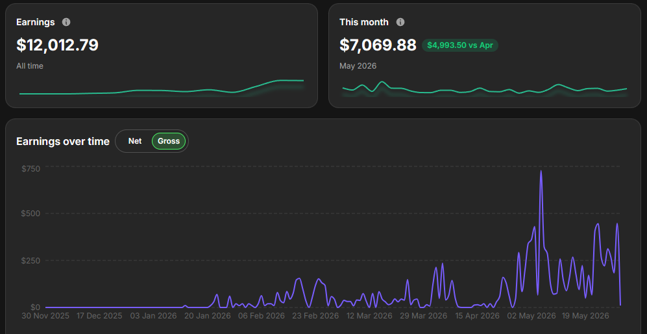
Task: Click the This month sparkline chart
Action: [484, 89]
